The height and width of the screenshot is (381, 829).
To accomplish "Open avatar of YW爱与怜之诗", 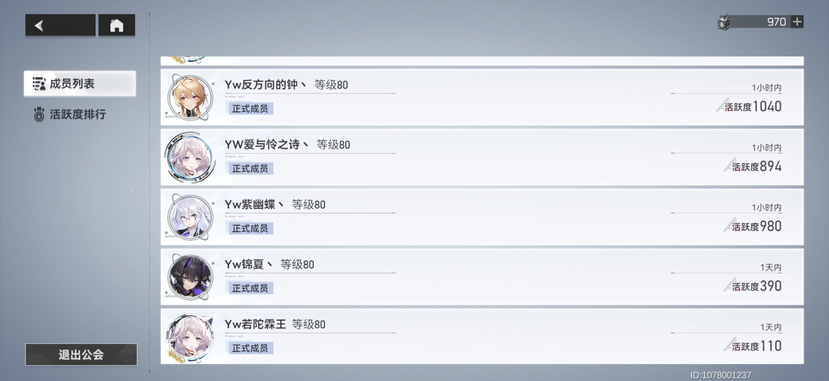I will (x=190, y=158).
